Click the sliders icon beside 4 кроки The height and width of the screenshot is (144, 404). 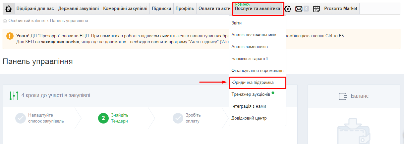click(x=13, y=95)
